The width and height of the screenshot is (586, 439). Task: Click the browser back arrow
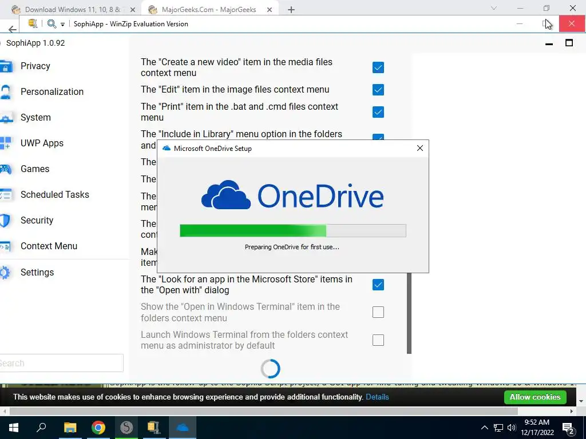pyautogui.click(x=13, y=29)
